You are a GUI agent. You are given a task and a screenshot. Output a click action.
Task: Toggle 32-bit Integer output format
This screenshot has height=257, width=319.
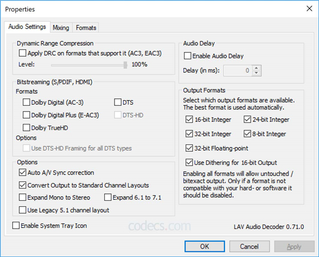click(x=189, y=134)
